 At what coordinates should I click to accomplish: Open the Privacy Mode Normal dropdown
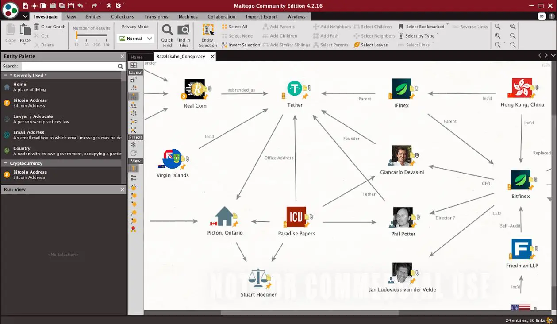coord(135,39)
